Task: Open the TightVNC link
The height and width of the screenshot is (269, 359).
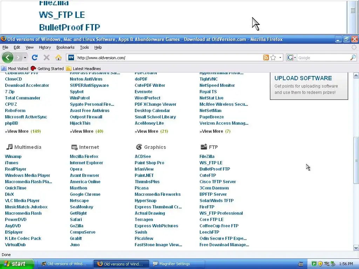Action: click(x=209, y=79)
